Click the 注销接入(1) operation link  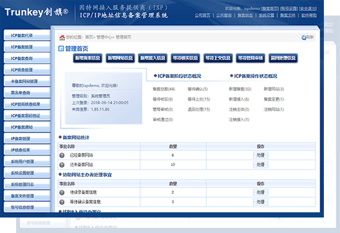239,119
